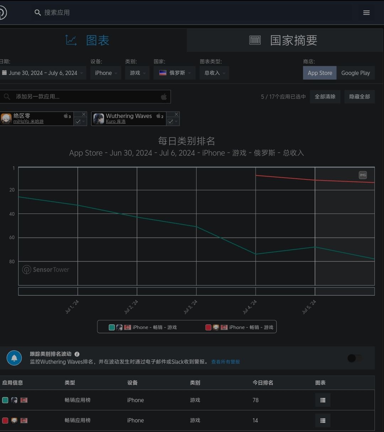Open the 总收入 chart type dropdown
The height and width of the screenshot is (432, 384).
point(214,73)
